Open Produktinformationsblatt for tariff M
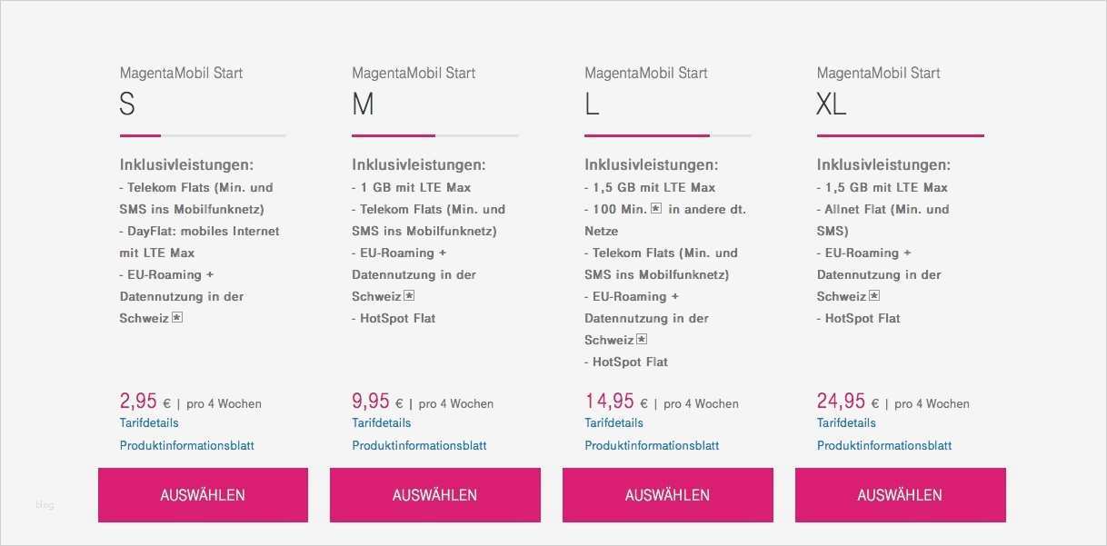Viewport: 1107px width, 546px height. [x=419, y=445]
